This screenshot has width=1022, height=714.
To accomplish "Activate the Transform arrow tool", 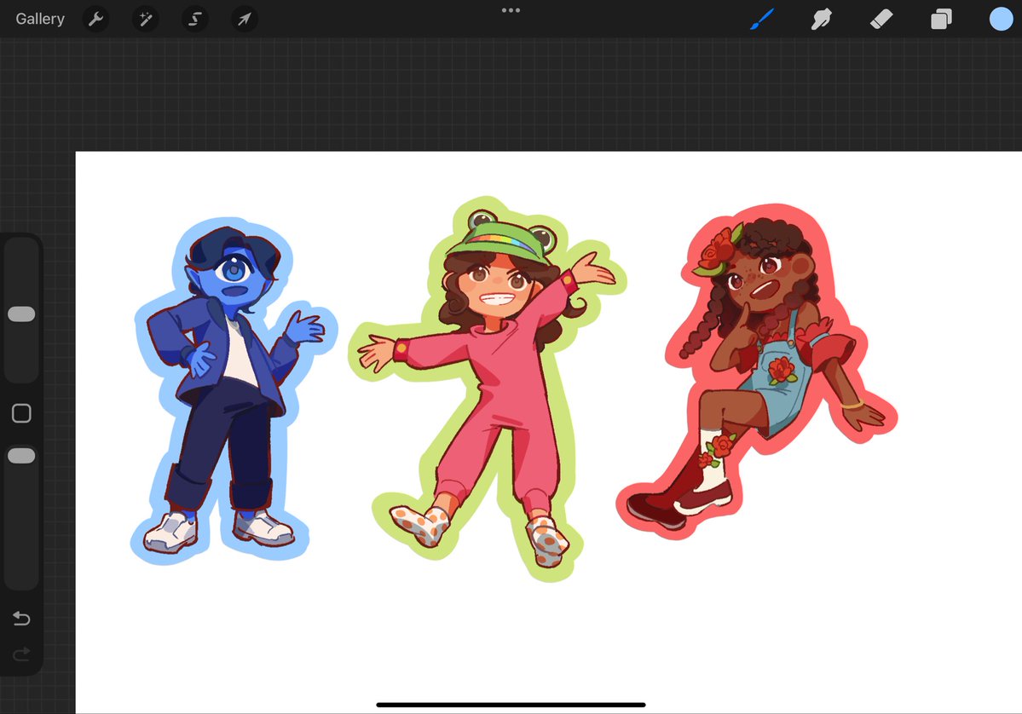I will [x=245, y=19].
